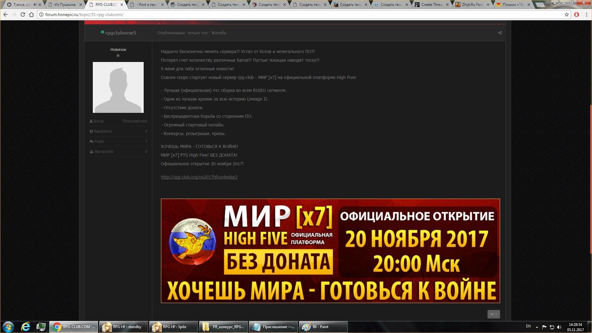The height and width of the screenshot is (333, 592).
Task: Close the 'Post a new' tab
Action: point(162,5)
